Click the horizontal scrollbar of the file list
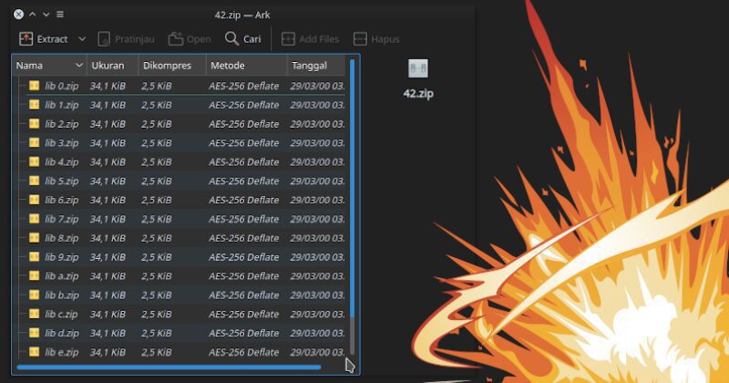The image size is (729, 383). [169, 367]
